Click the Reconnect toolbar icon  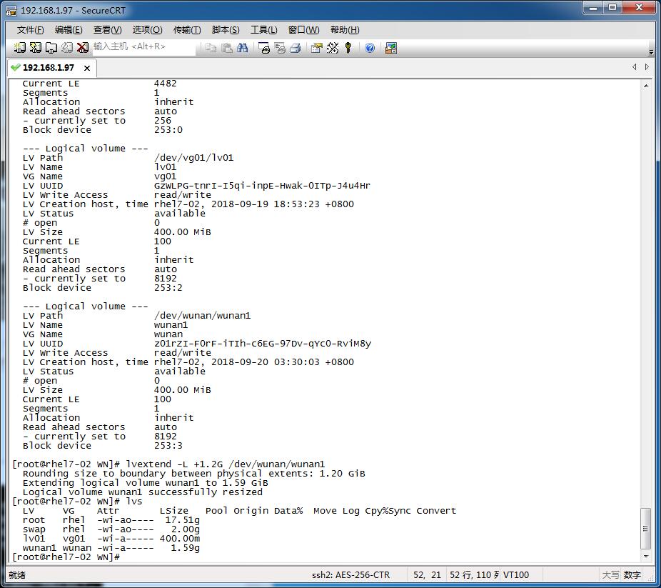pos(66,48)
